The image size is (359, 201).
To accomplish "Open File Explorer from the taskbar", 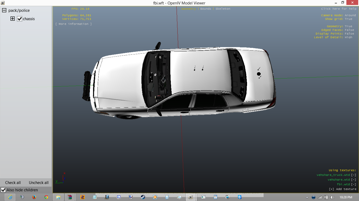I will click(58, 197).
